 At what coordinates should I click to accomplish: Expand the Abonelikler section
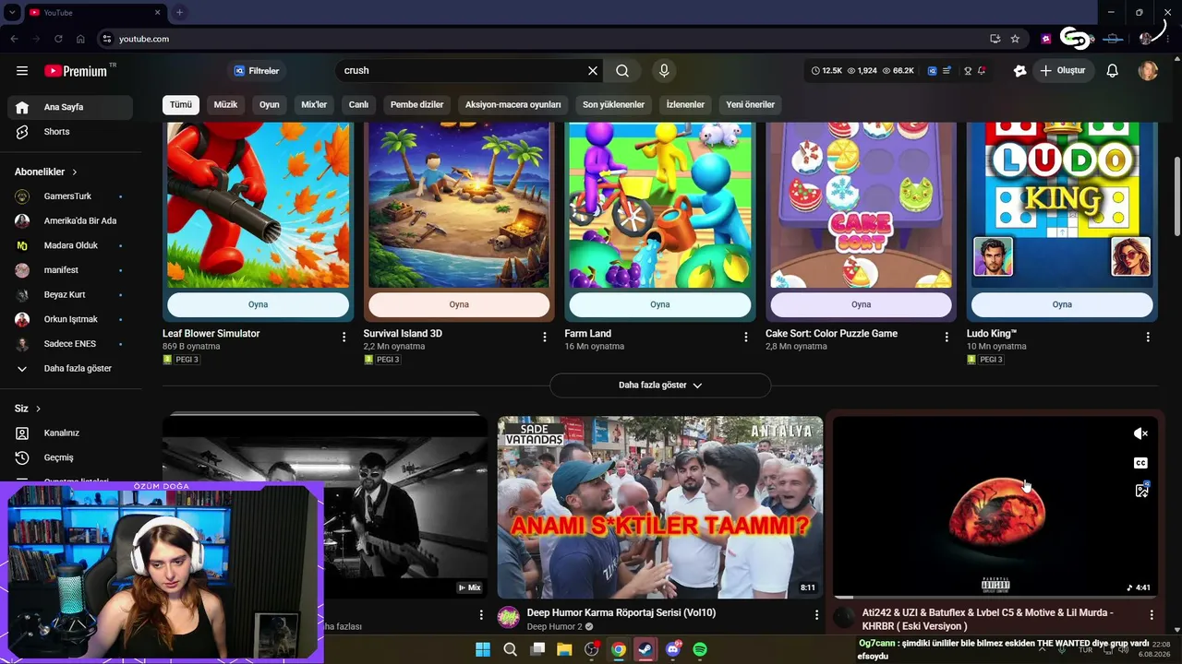tap(46, 172)
